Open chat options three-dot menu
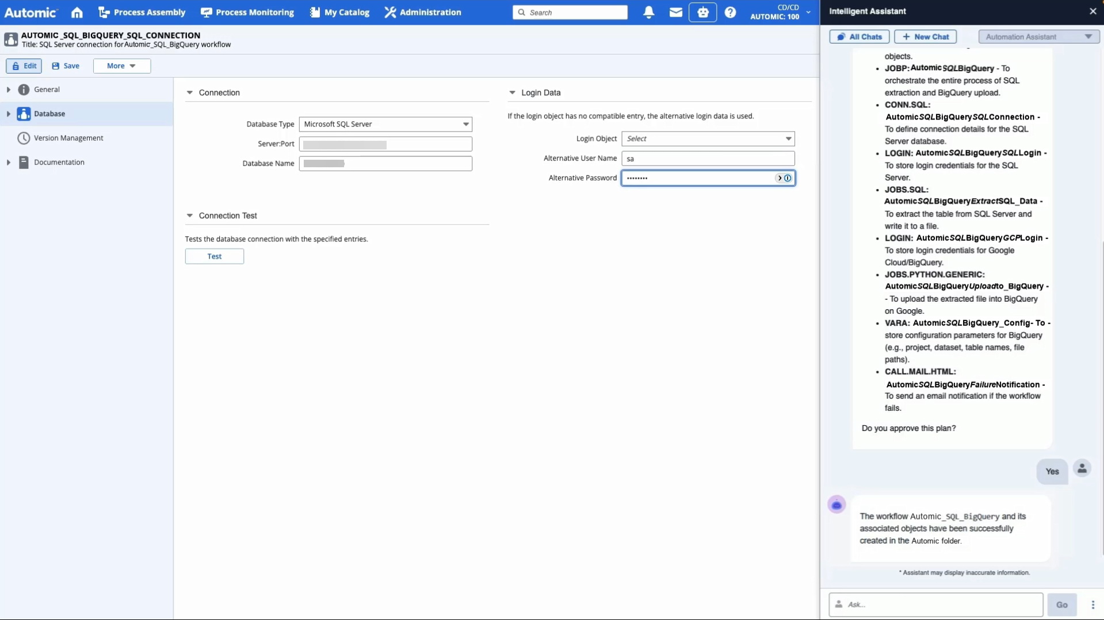1104x620 pixels. coord(1092,604)
